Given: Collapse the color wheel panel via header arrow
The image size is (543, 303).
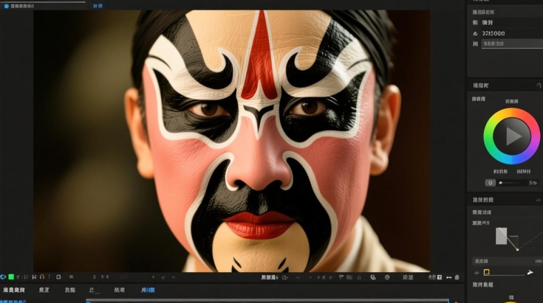Looking at the screenshot, I should [x=538, y=86].
